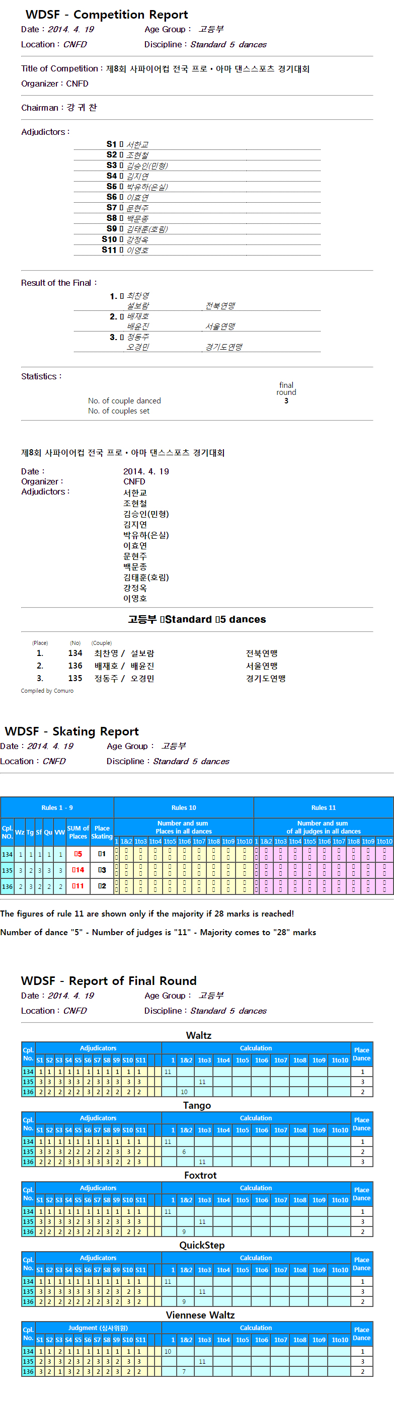Click the "Statistics :" label

pos(41,376)
